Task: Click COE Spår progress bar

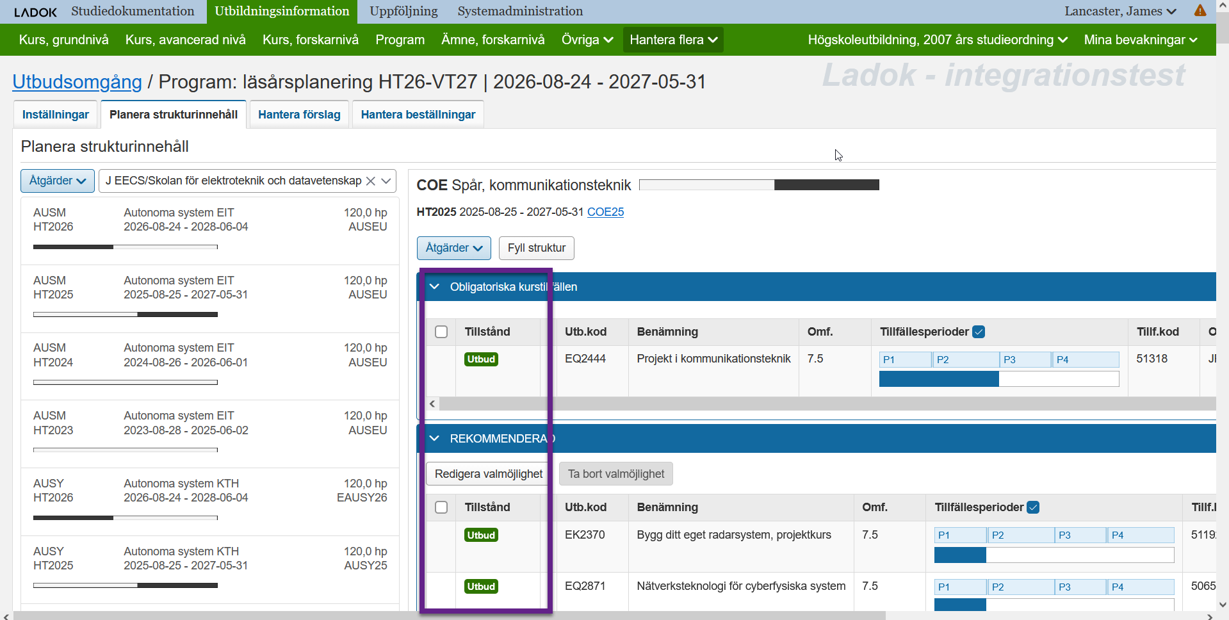Action: (759, 185)
